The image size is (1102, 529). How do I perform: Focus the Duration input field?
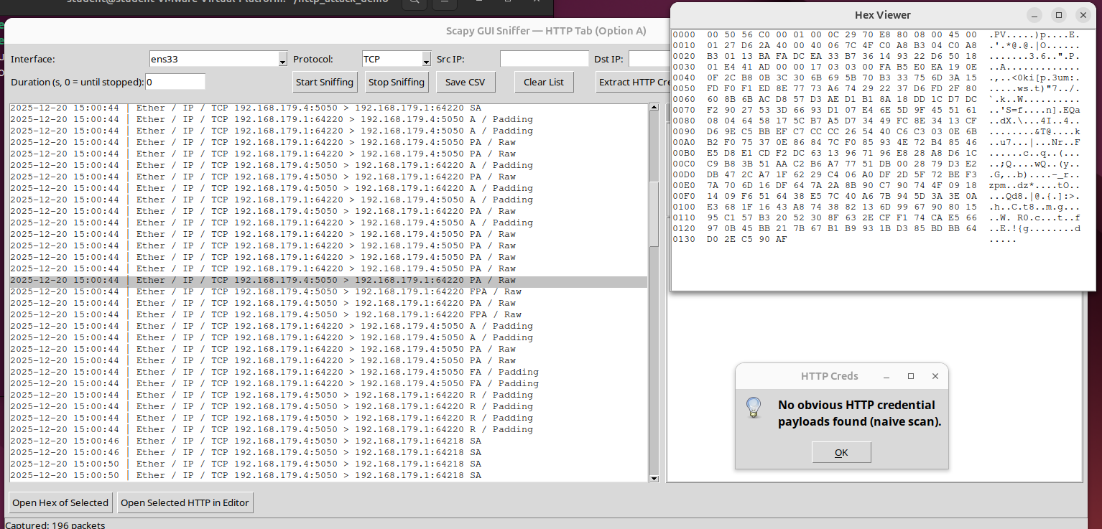[175, 82]
